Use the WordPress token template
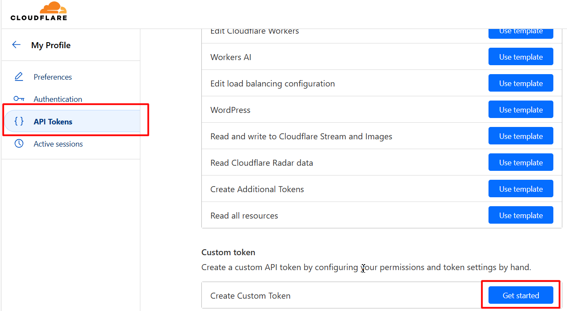 coord(521,109)
